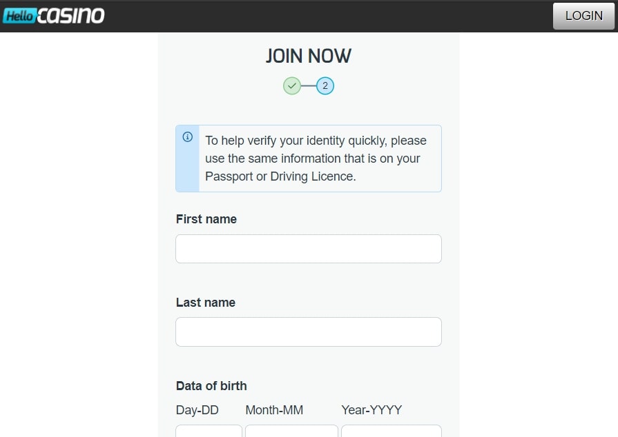Open the LOGIN dialog
This screenshot has height=437, width=618.
583,15
